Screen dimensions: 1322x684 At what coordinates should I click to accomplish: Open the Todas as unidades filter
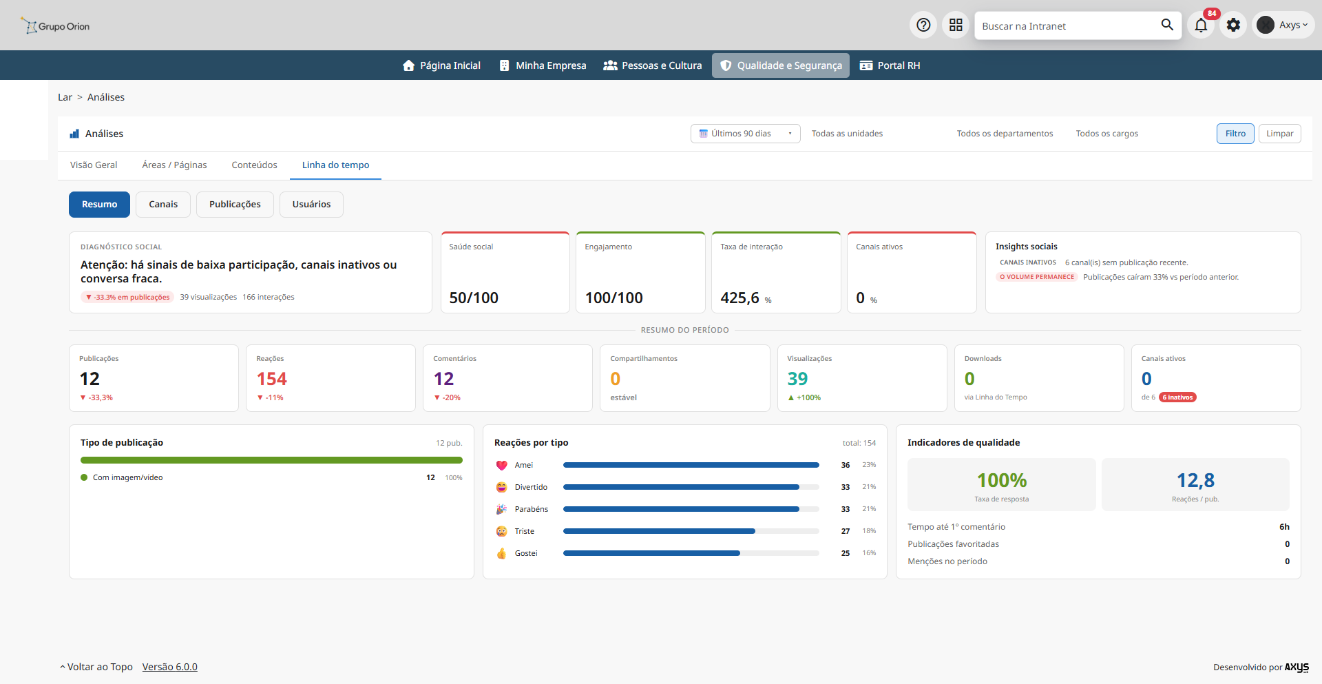tap(847, 134)
